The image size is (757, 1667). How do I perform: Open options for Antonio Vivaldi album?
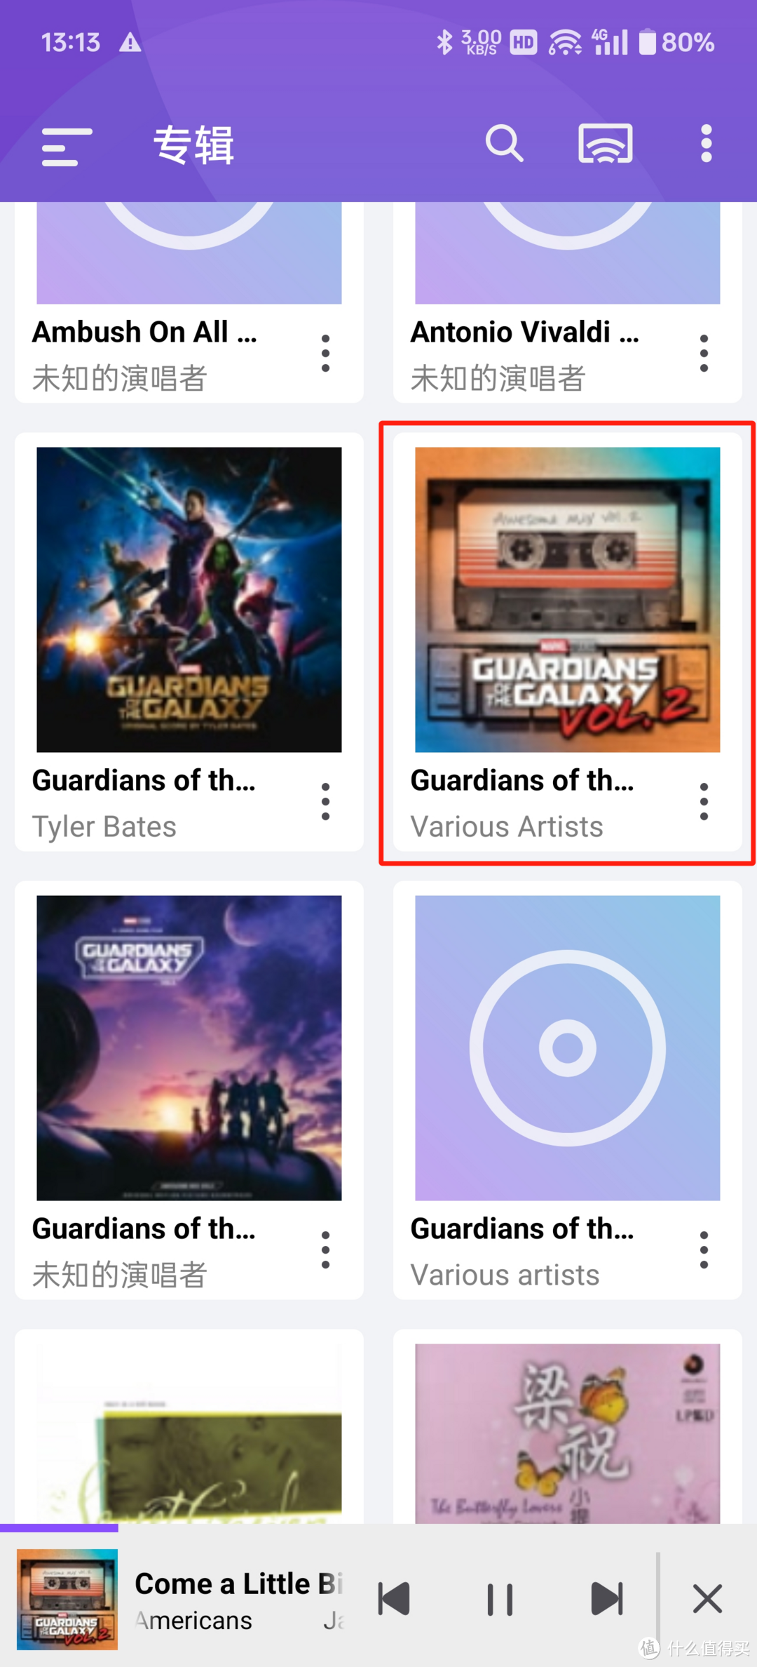click(x=704, y=353)
